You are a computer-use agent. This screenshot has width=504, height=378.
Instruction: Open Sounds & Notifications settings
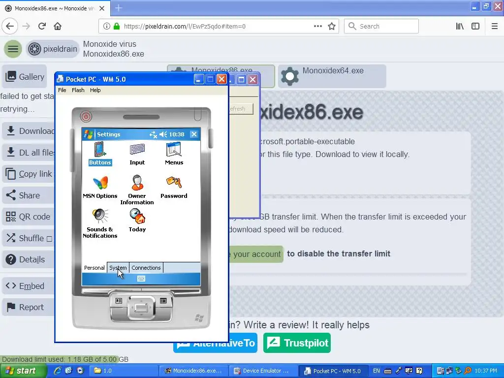[100, 223]
